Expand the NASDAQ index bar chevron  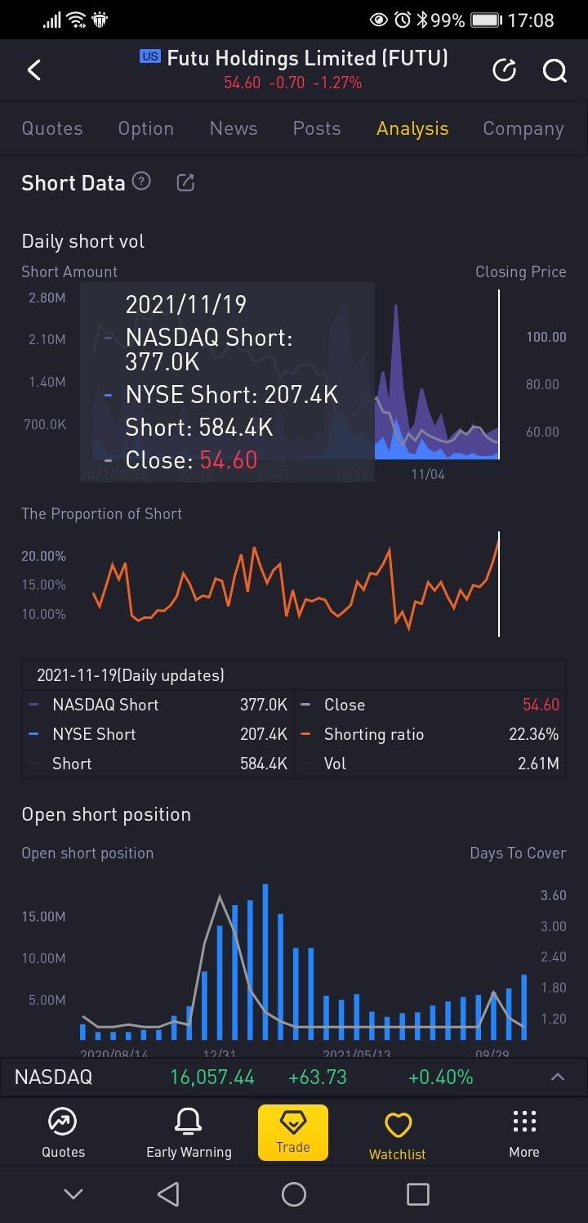(x=558, y=1077)
